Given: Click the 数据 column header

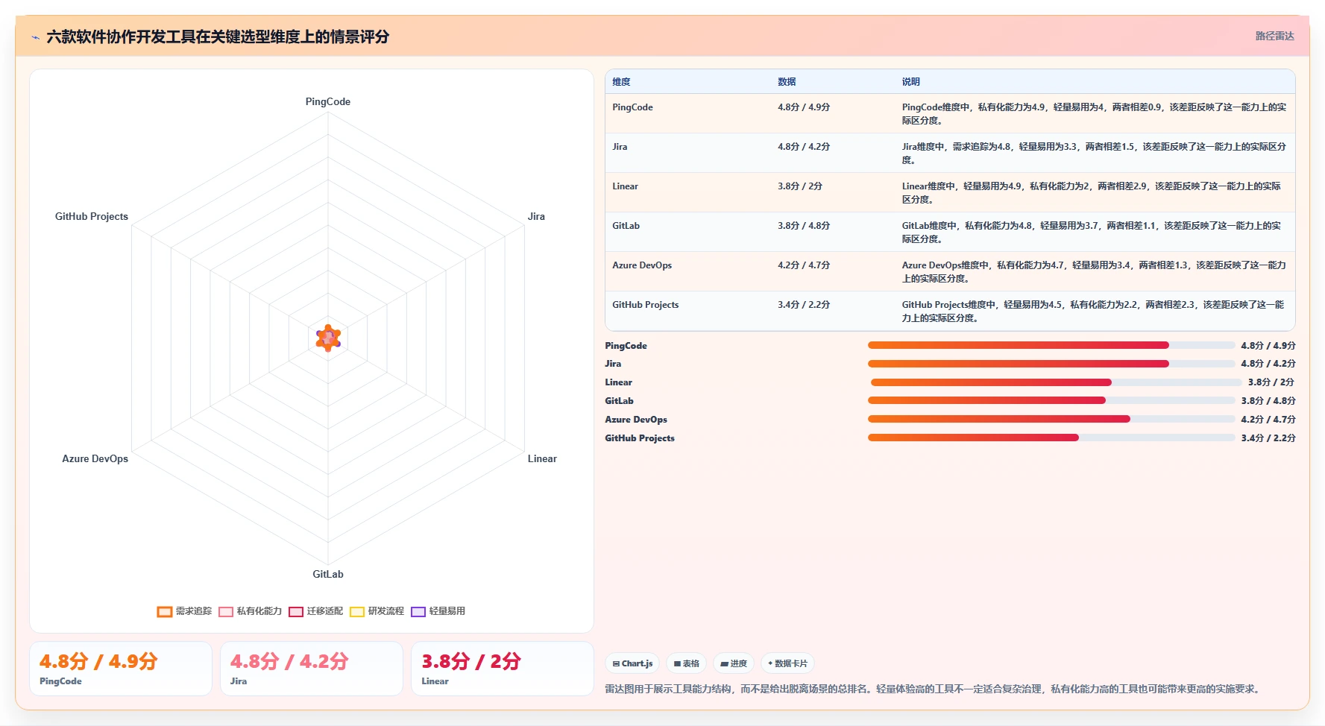Looking at the screenshot, I should click(787, 82).
